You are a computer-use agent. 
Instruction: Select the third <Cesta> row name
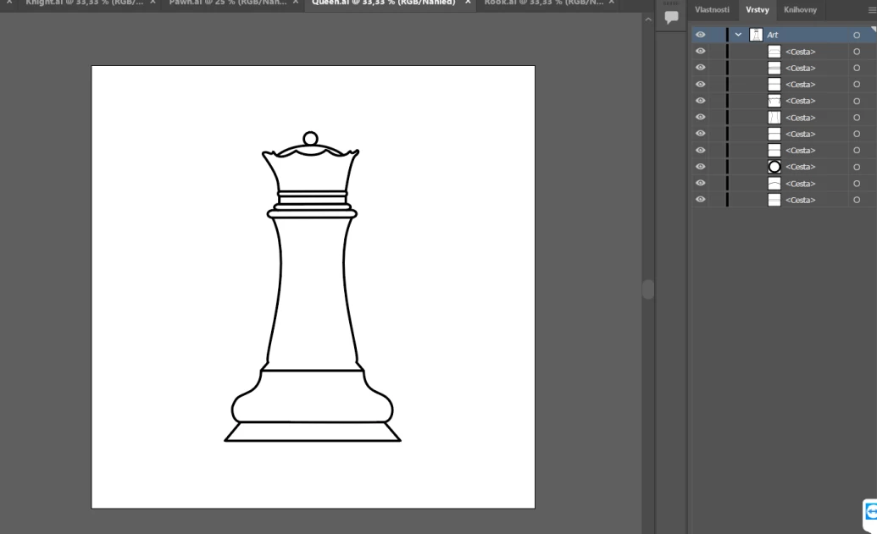[801, 85]
